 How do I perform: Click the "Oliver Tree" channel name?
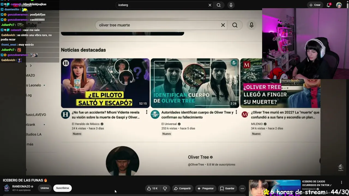point(198,157)
